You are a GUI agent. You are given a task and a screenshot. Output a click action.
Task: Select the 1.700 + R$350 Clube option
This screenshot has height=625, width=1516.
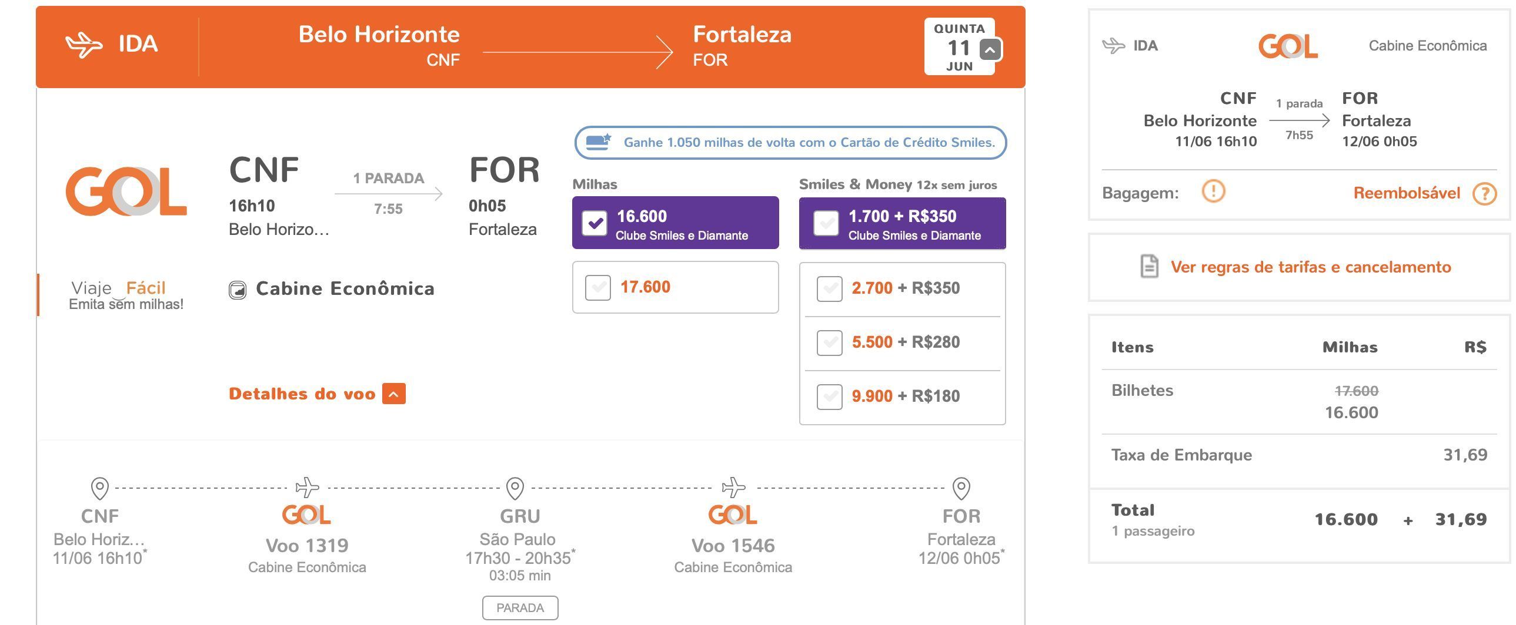click(826, 223)
